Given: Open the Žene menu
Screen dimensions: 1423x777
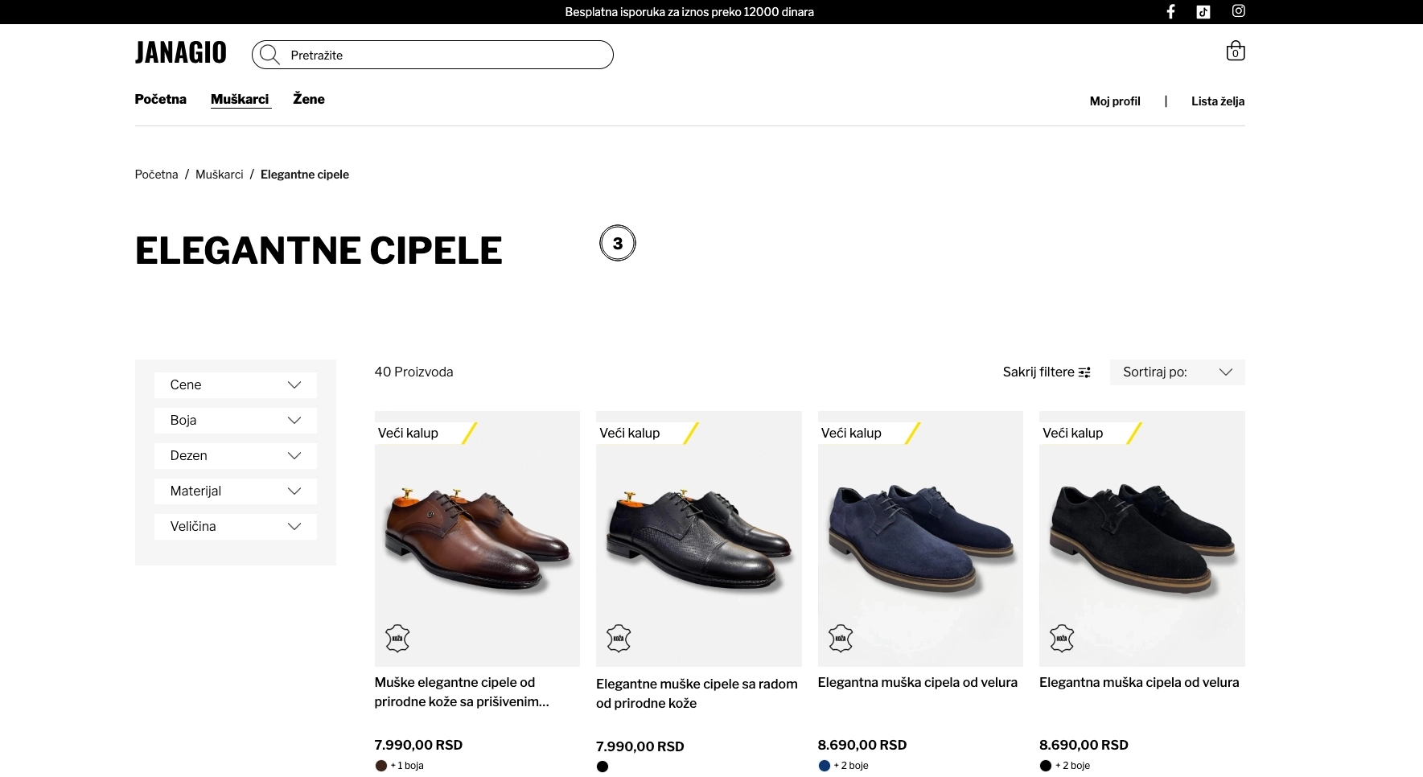Looking at the screenshot, I should pos(309,99).
